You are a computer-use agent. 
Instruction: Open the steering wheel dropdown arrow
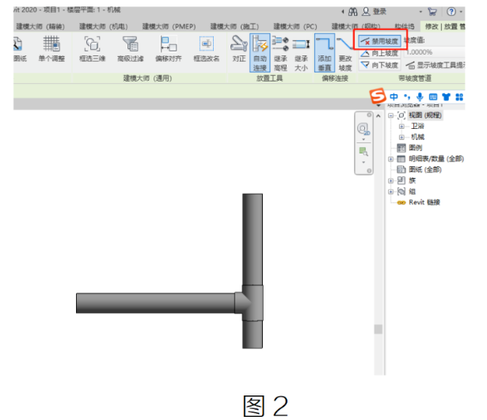click(x=363, y=139)
